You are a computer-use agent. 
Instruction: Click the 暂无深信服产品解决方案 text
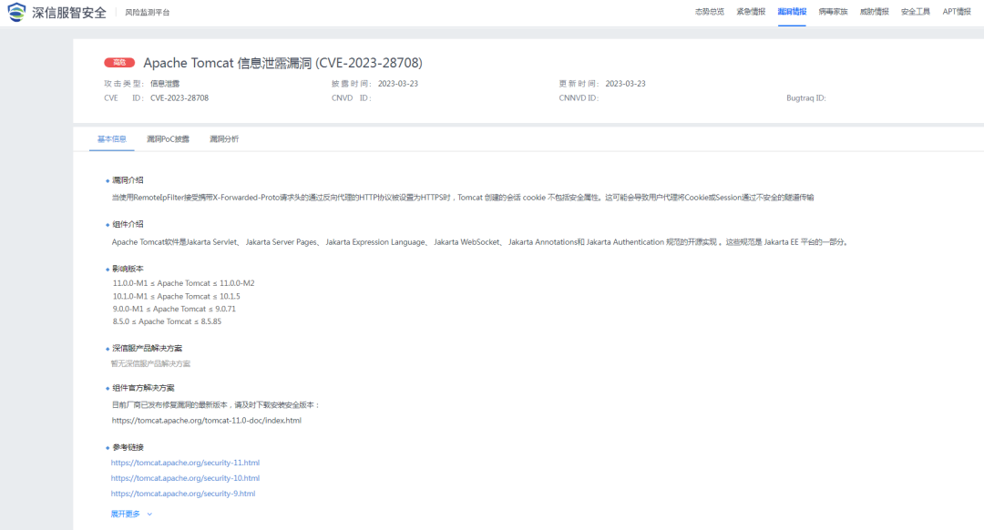[x=150, y=363]
